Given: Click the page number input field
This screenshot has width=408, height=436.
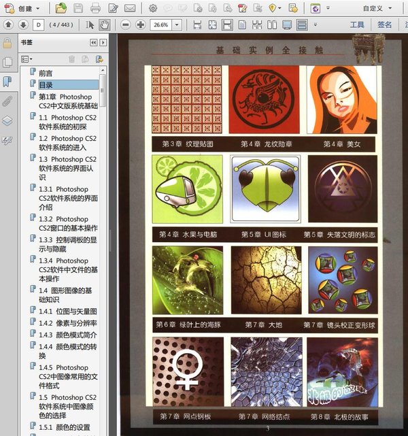Looking at the screenshot, I should pyautogui.click(x=38, y=24).
